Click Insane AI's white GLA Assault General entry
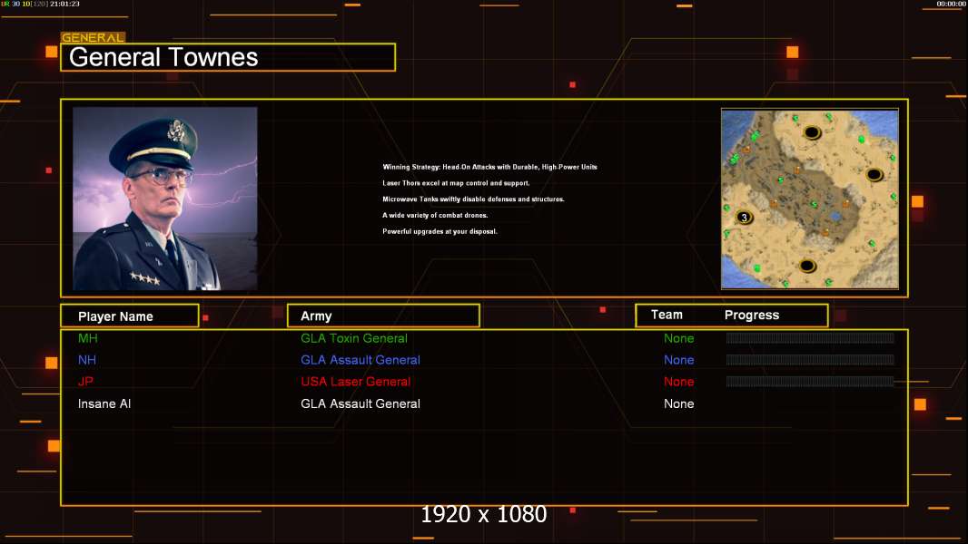 click(x=361, y=403)
